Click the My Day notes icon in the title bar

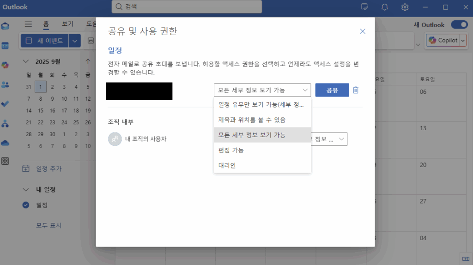364,7
